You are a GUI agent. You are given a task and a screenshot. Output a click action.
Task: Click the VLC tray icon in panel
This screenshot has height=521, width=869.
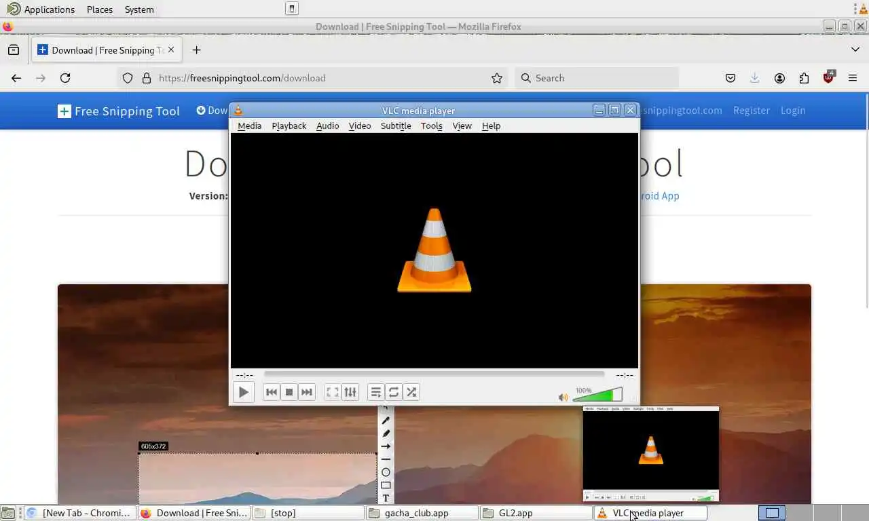point(864,9)
